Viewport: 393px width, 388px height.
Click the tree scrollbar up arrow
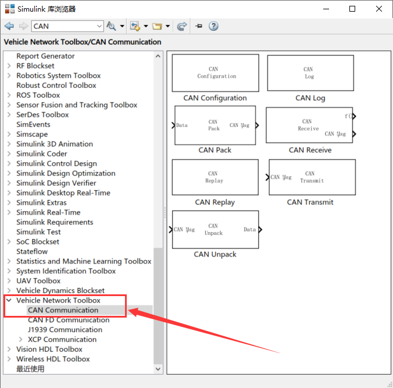pyautogui.click(x=158, y=56)
